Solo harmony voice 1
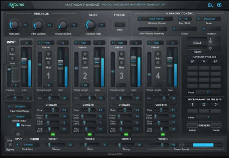This screenshot has height=158, width=229. (x=48, y=54)
